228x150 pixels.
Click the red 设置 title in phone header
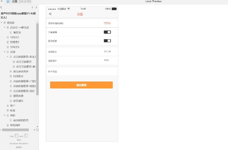click(80, 14)
